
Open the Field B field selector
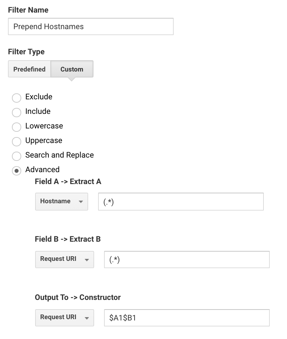pos(64,260)
